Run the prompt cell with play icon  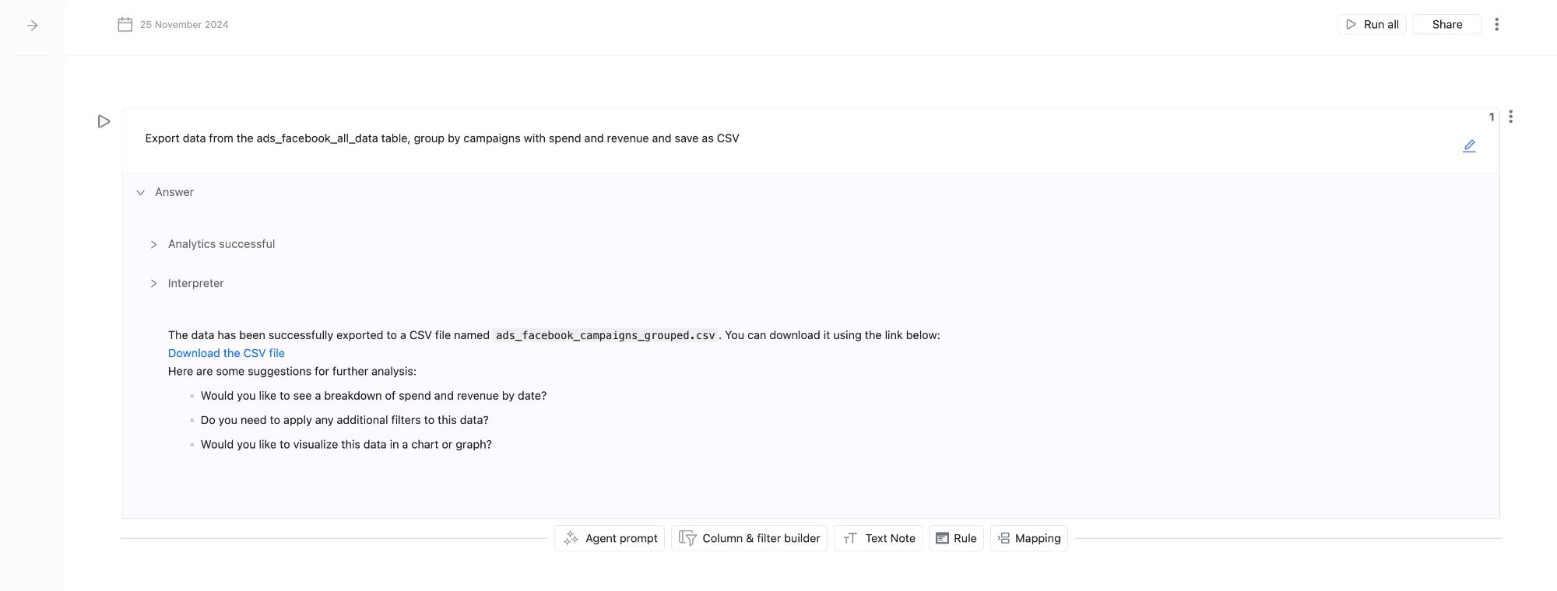pyautogui.click(x=104, y=121)
